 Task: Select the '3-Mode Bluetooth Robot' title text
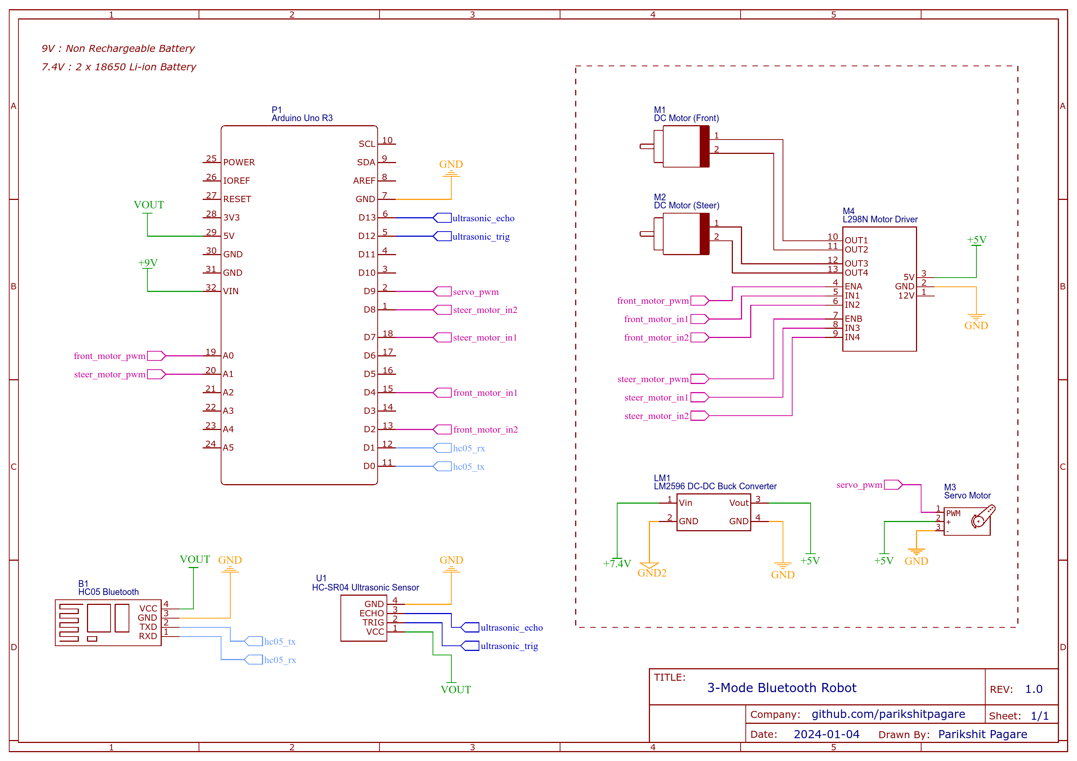pos(781,688)
